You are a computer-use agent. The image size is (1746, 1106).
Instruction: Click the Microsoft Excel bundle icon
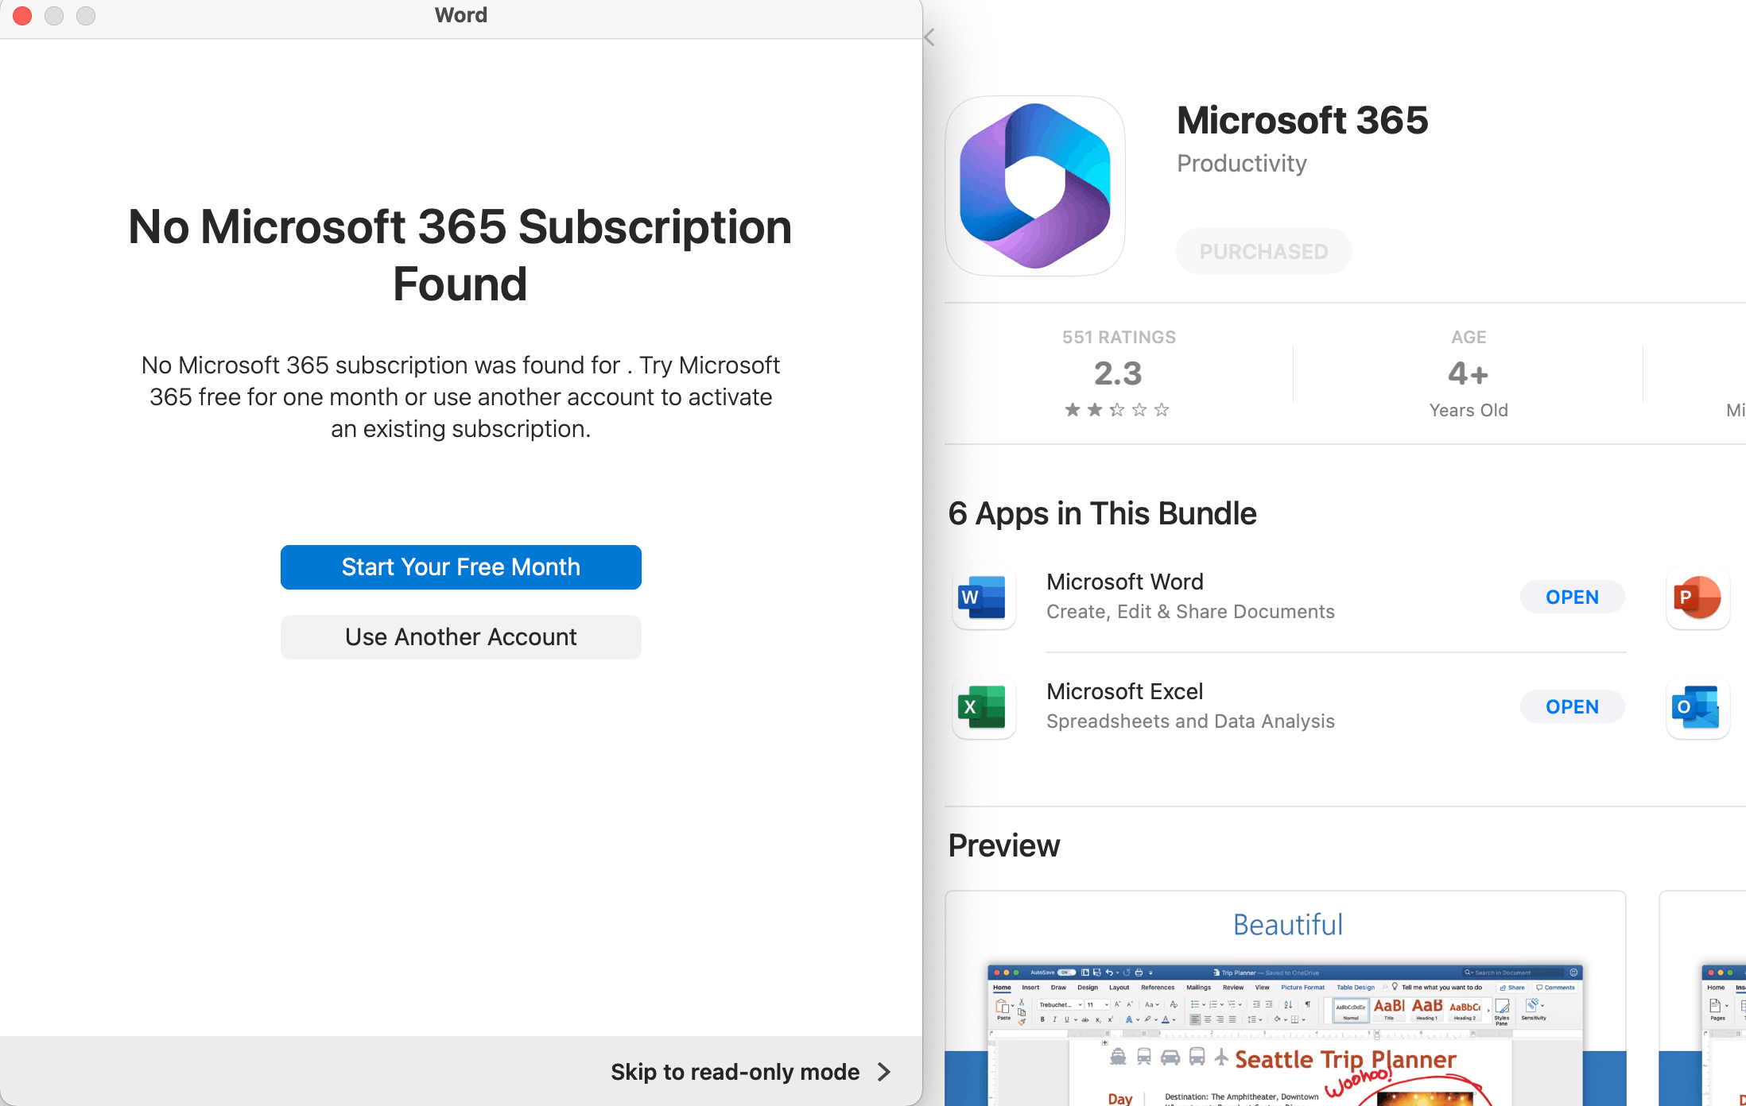tap(983, 707)
